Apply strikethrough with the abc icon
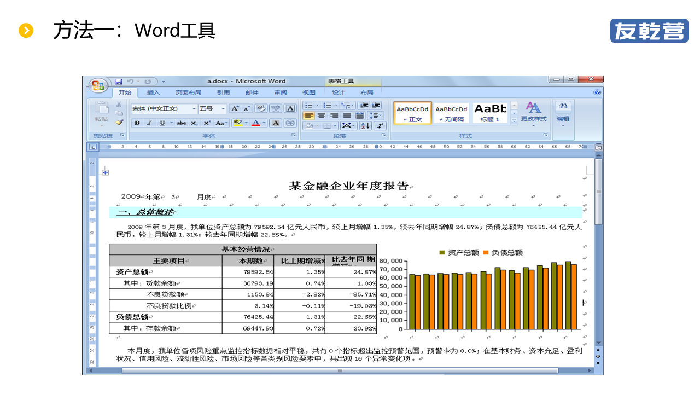The width and height of the screenshot is (700, 394). coord(181,123)
